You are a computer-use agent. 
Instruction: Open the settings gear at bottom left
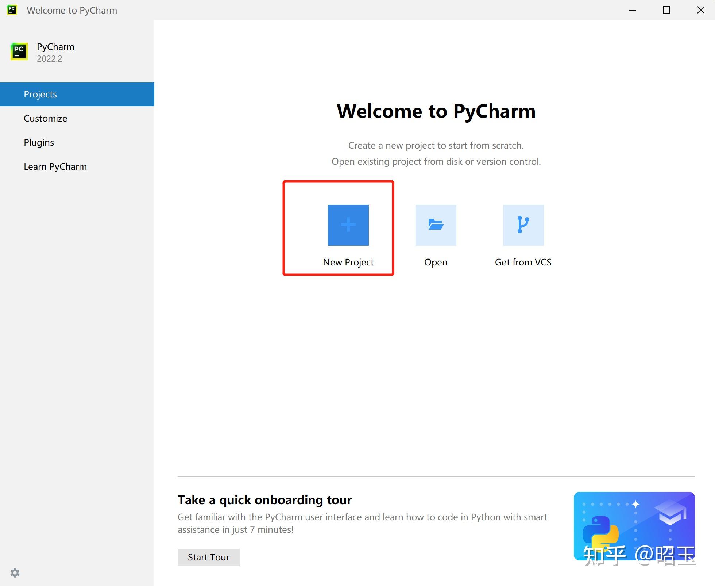tap(15, 573)
